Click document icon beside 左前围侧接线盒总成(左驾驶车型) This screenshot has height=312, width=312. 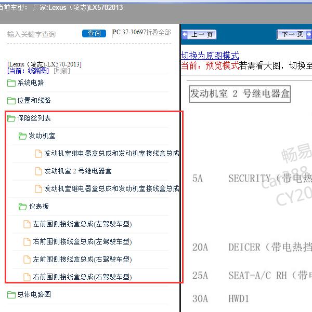click(x=27, y=224)
